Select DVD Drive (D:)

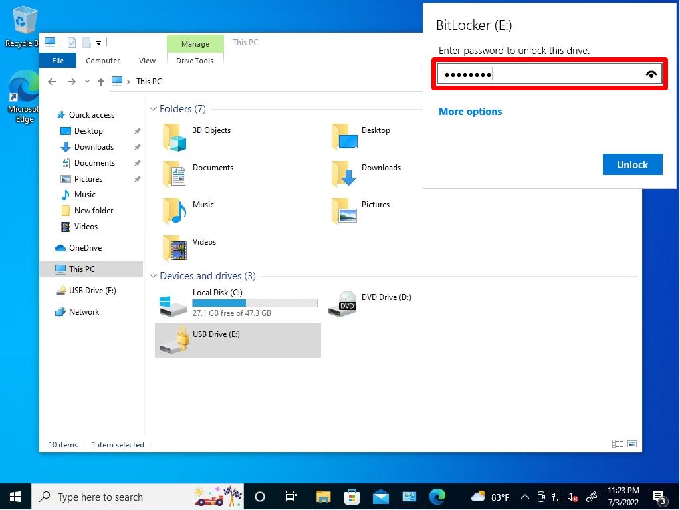tap(370, 303)
